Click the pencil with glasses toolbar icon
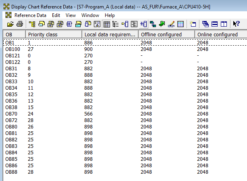The width and height of the screenshot is (247, 181). [x=171, y=24]
